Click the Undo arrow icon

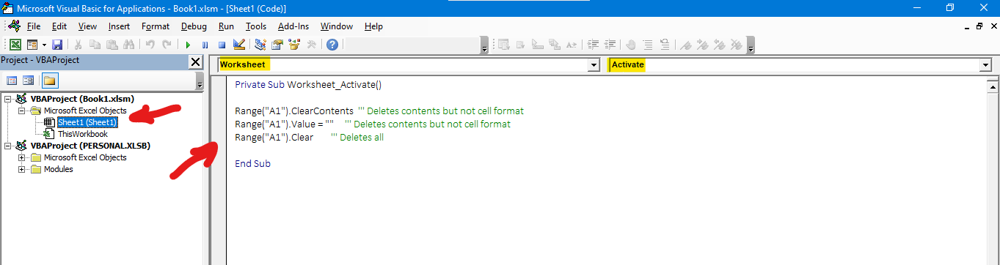[150, 45]
